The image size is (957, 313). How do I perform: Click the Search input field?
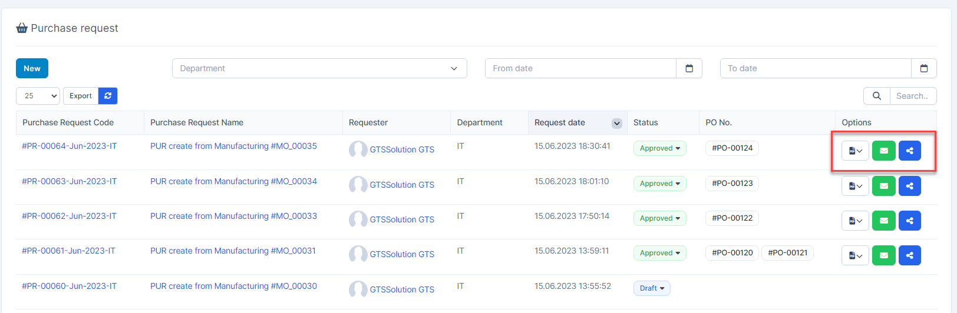912,96
